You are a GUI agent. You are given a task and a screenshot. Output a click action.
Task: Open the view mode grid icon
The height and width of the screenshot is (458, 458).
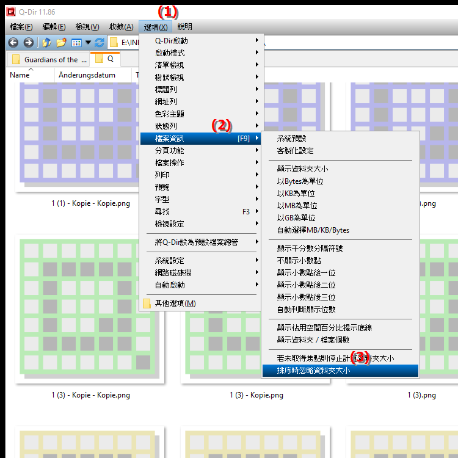click(76, 43)
